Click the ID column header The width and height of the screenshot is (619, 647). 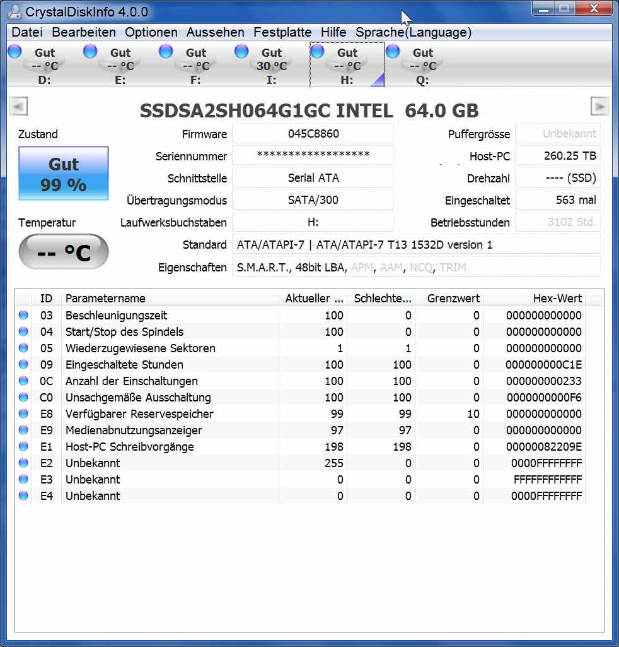46,299
